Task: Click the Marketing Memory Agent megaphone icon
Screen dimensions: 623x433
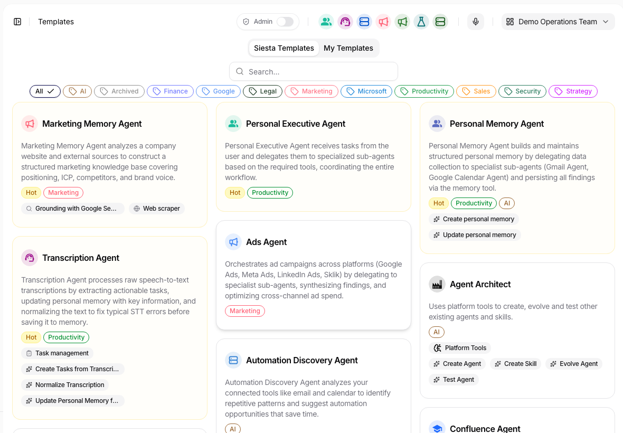Action: coord(30,124)
